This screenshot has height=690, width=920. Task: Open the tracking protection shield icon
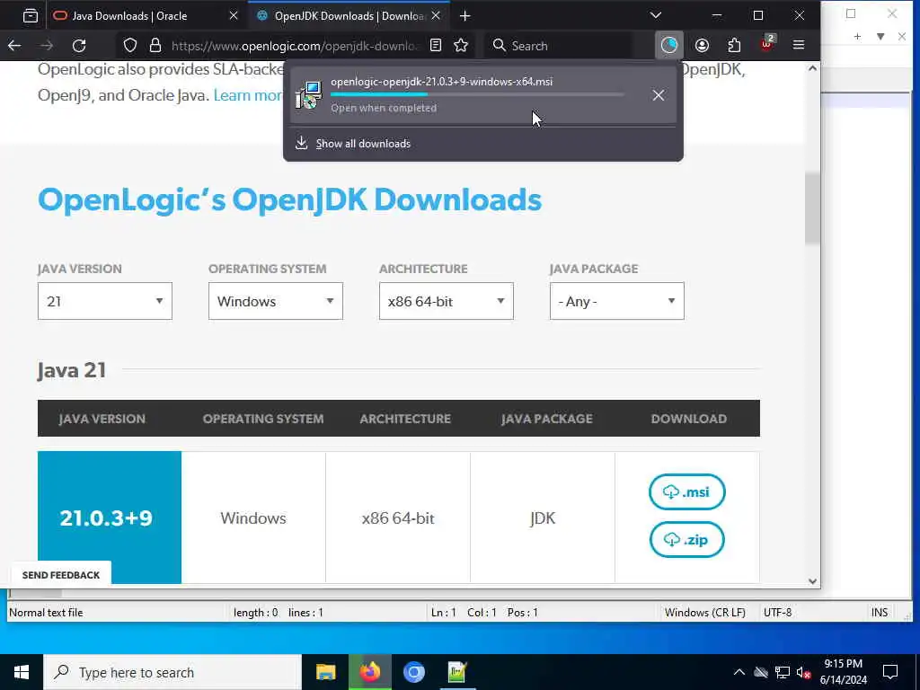coord(130,45)
